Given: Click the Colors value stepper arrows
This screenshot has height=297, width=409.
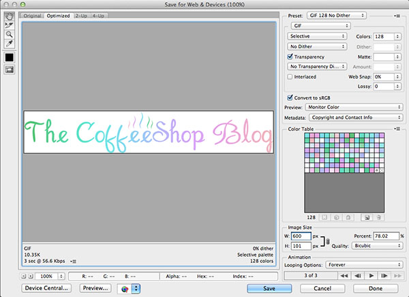Looking at the screenshot, I should click(397, 37).
